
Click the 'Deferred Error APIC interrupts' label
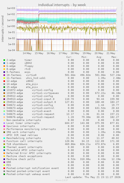tap(29, 153)
